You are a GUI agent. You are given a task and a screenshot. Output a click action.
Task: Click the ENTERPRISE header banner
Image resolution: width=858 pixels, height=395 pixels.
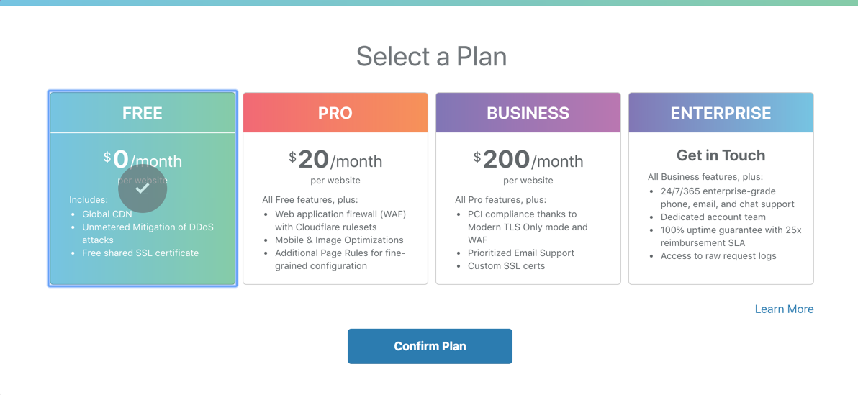point(721,113)
